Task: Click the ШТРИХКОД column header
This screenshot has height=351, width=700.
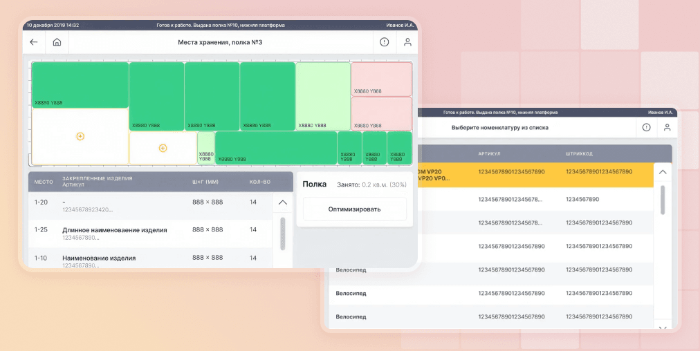Action: pos(580,153)
